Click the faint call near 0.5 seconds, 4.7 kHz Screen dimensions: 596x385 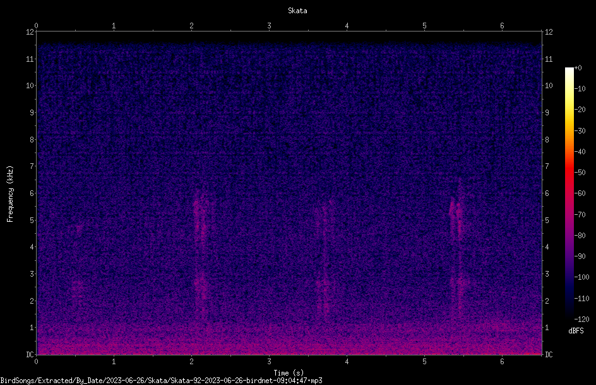pyautogui.click(x=79, y=229)
